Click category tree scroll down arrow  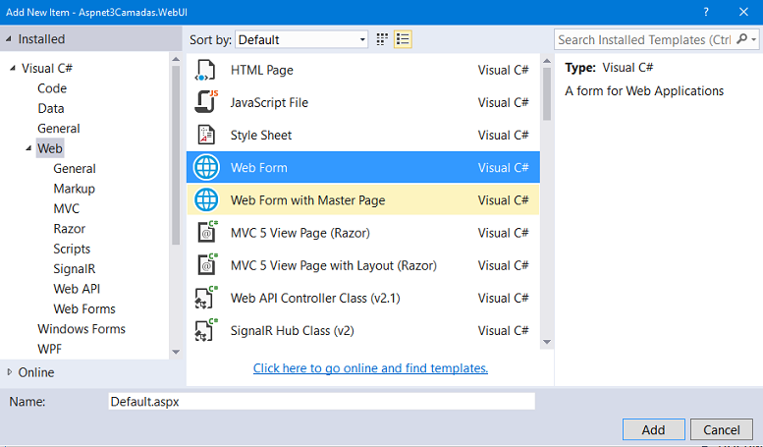point(176,352)
